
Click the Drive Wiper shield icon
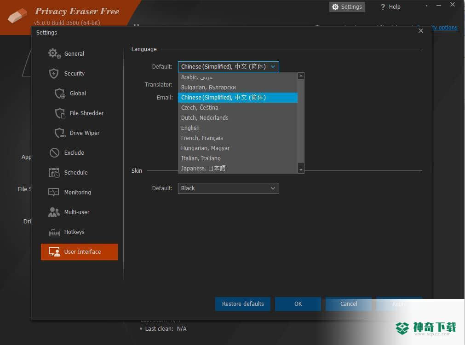pos(60,133)
